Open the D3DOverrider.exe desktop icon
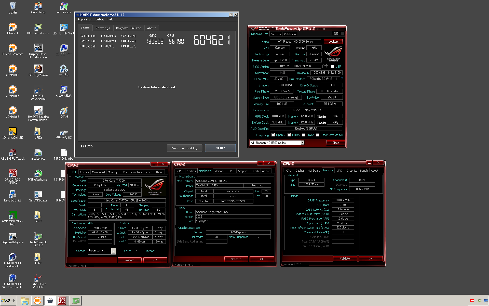489x306 pixels. click(38, 29)
